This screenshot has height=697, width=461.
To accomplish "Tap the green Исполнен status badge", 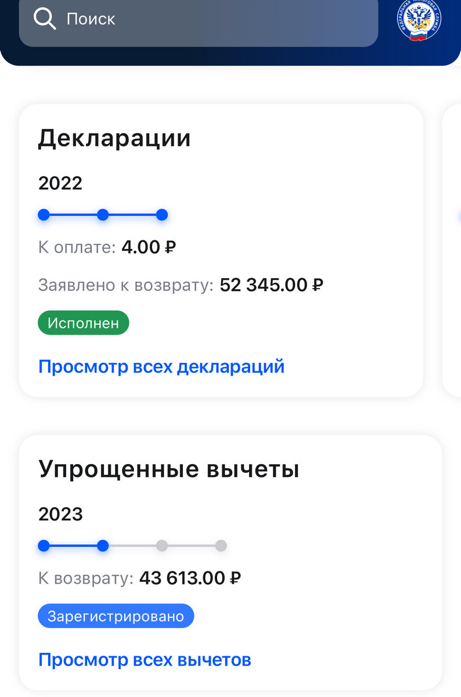I will (84, 323).
